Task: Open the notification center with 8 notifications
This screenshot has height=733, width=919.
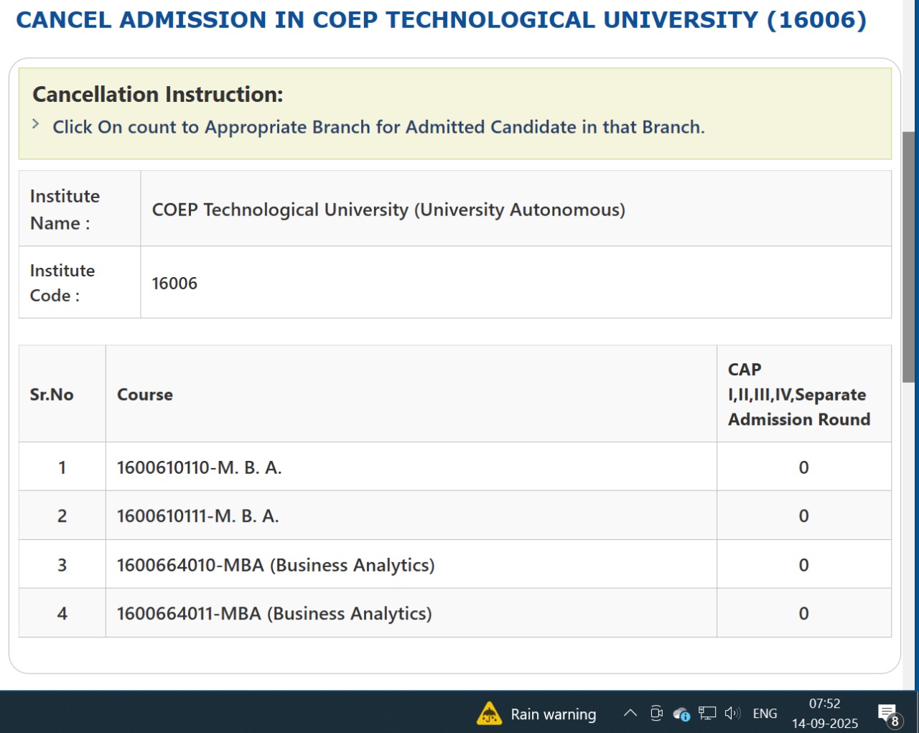Action: tap(889, 714)
